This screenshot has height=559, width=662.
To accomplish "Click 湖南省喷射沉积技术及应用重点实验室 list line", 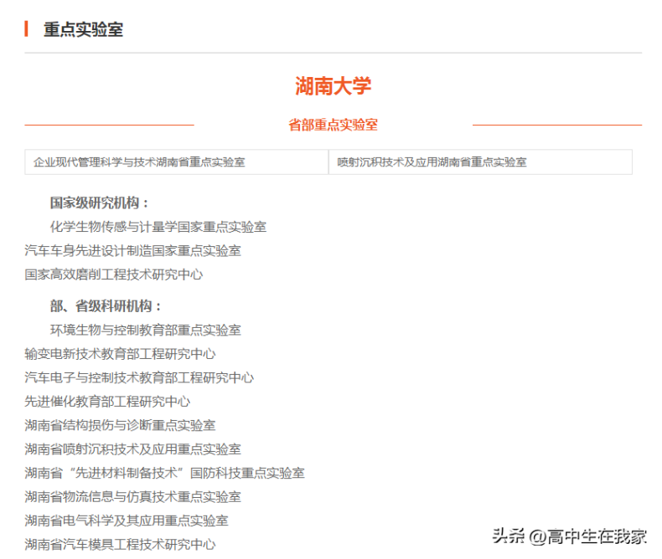I will pos(132,449).
